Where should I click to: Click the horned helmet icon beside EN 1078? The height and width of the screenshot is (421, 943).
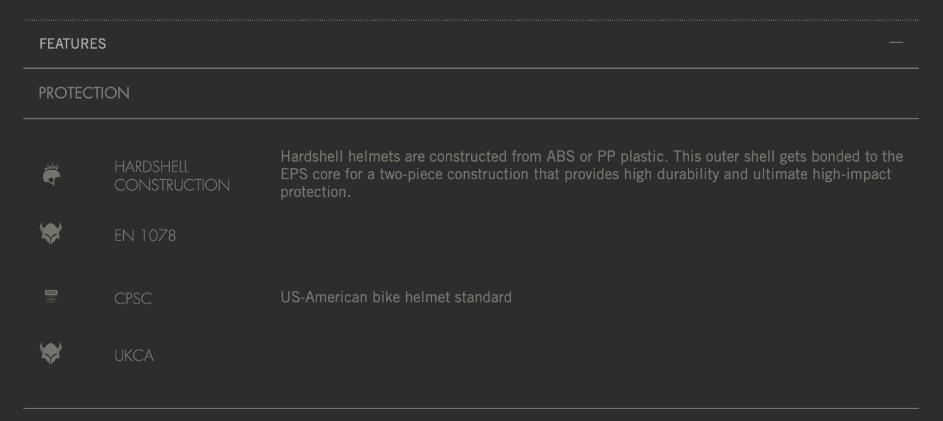(x=51, y=233)
